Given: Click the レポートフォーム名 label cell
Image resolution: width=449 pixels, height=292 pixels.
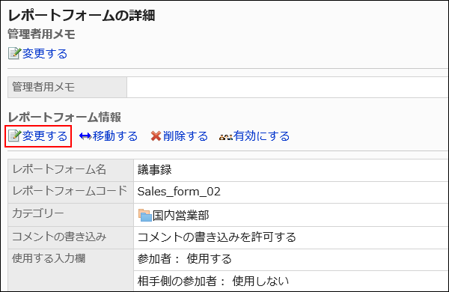Looking at the screenshot, I should tap(71, 170).
